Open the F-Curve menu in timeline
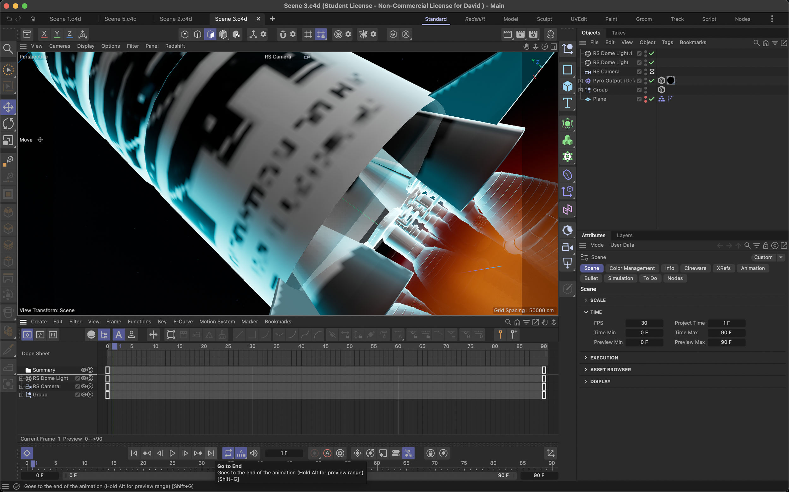The height and width of the screenshot is (492, 789). point(183,321)
